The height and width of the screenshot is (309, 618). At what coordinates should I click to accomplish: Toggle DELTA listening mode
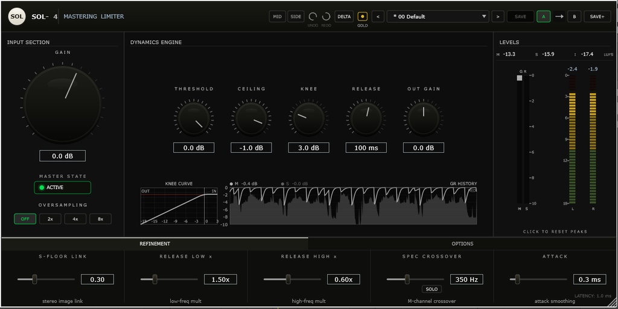[344, 16]
